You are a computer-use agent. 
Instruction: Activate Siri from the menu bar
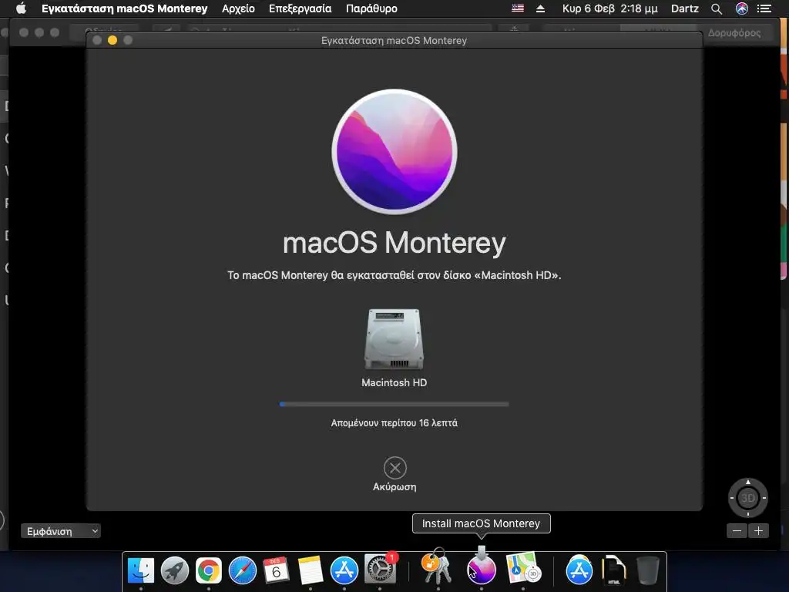(742, 8)
